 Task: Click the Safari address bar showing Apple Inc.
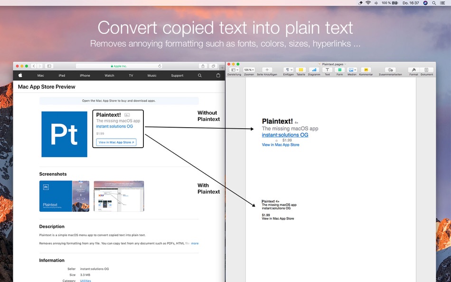coord(119,66)
